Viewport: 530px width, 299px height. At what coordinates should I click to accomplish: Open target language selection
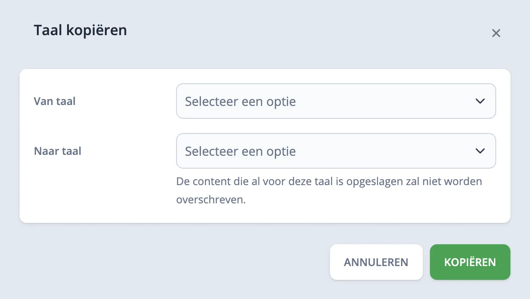point(336,151)
